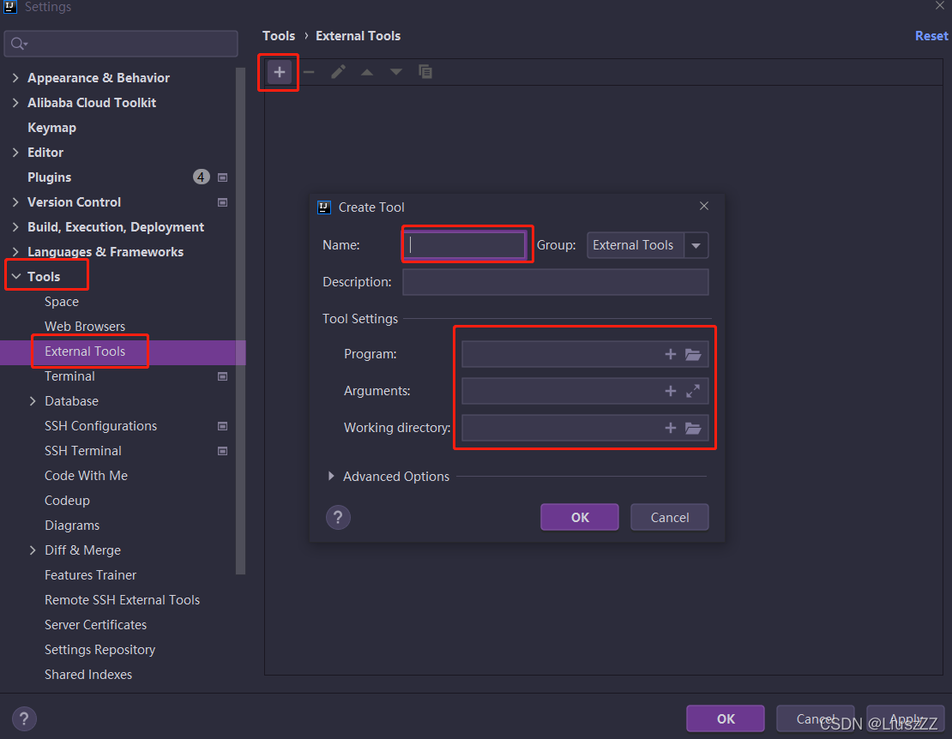The height and width of the screenshot is (739, 952).
Task: Expand the Diff & Merge subsection
Action: 33,550
